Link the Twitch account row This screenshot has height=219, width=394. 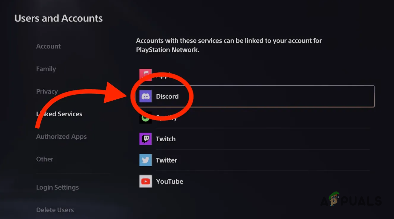(253, 139)
